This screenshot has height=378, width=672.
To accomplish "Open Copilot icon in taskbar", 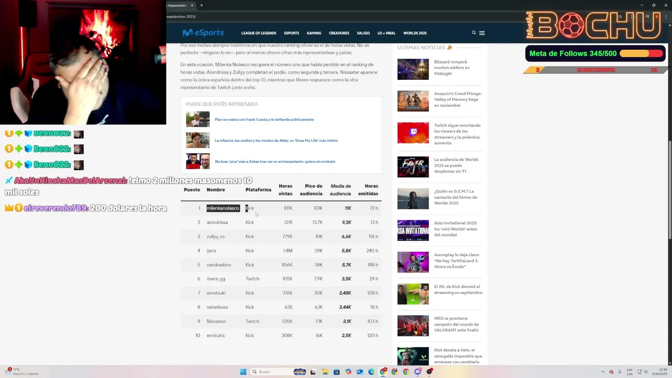I will click(x=348, y=372).
